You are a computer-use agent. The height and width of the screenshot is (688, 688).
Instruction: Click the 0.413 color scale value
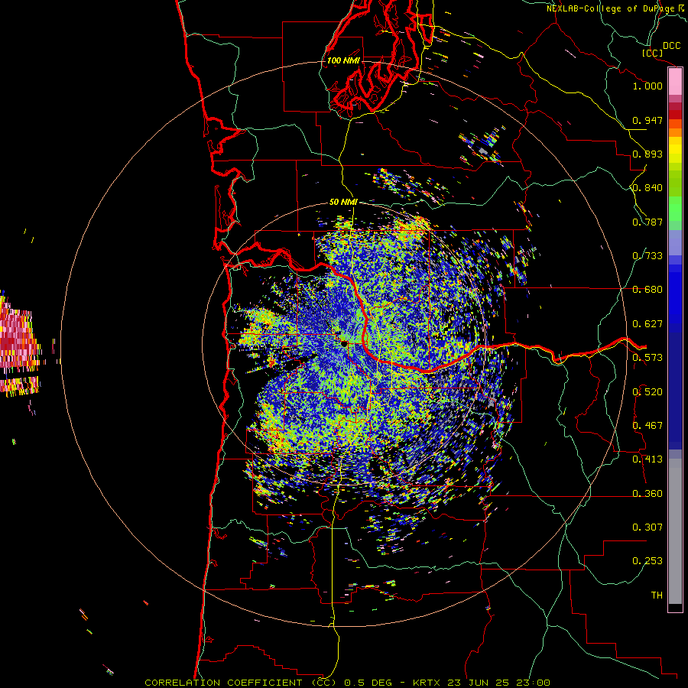647,459
